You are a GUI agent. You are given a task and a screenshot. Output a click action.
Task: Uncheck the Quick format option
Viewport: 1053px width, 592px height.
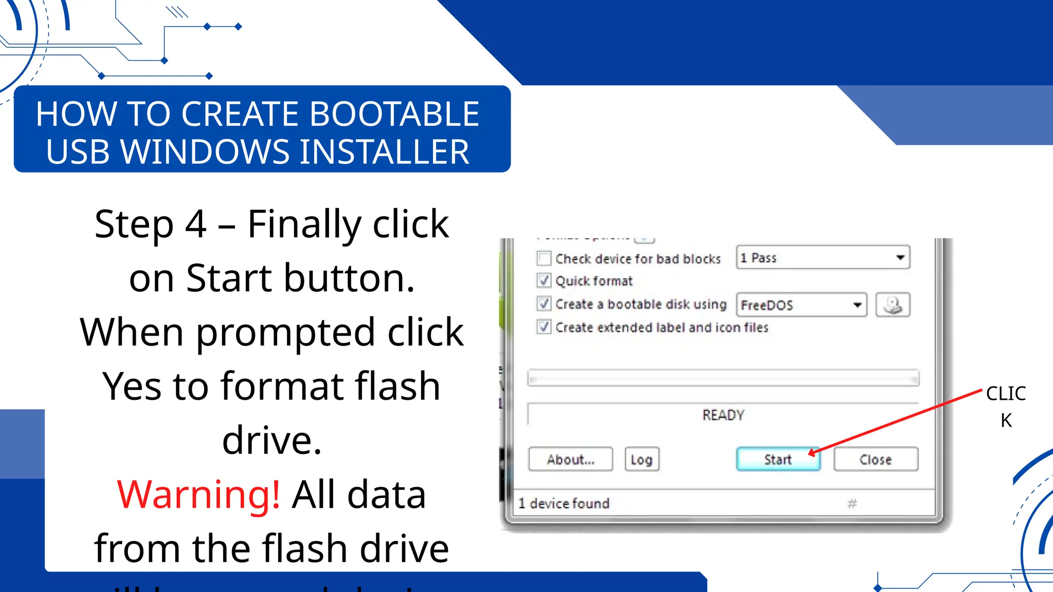(x=543, y=281)
